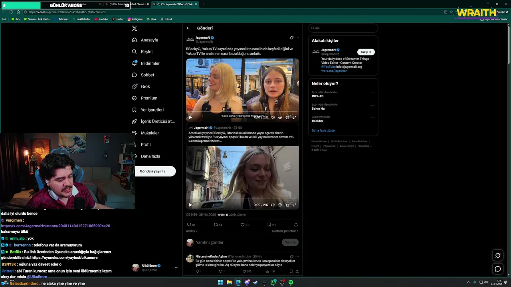Open options on NietzscheKadarAykırı's reply
This screenshot has width=511, height=287.
click(297, 256)
